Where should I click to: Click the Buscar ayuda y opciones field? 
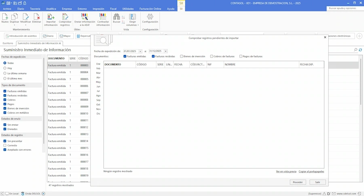pyautogui.click(x=344, y=8)
